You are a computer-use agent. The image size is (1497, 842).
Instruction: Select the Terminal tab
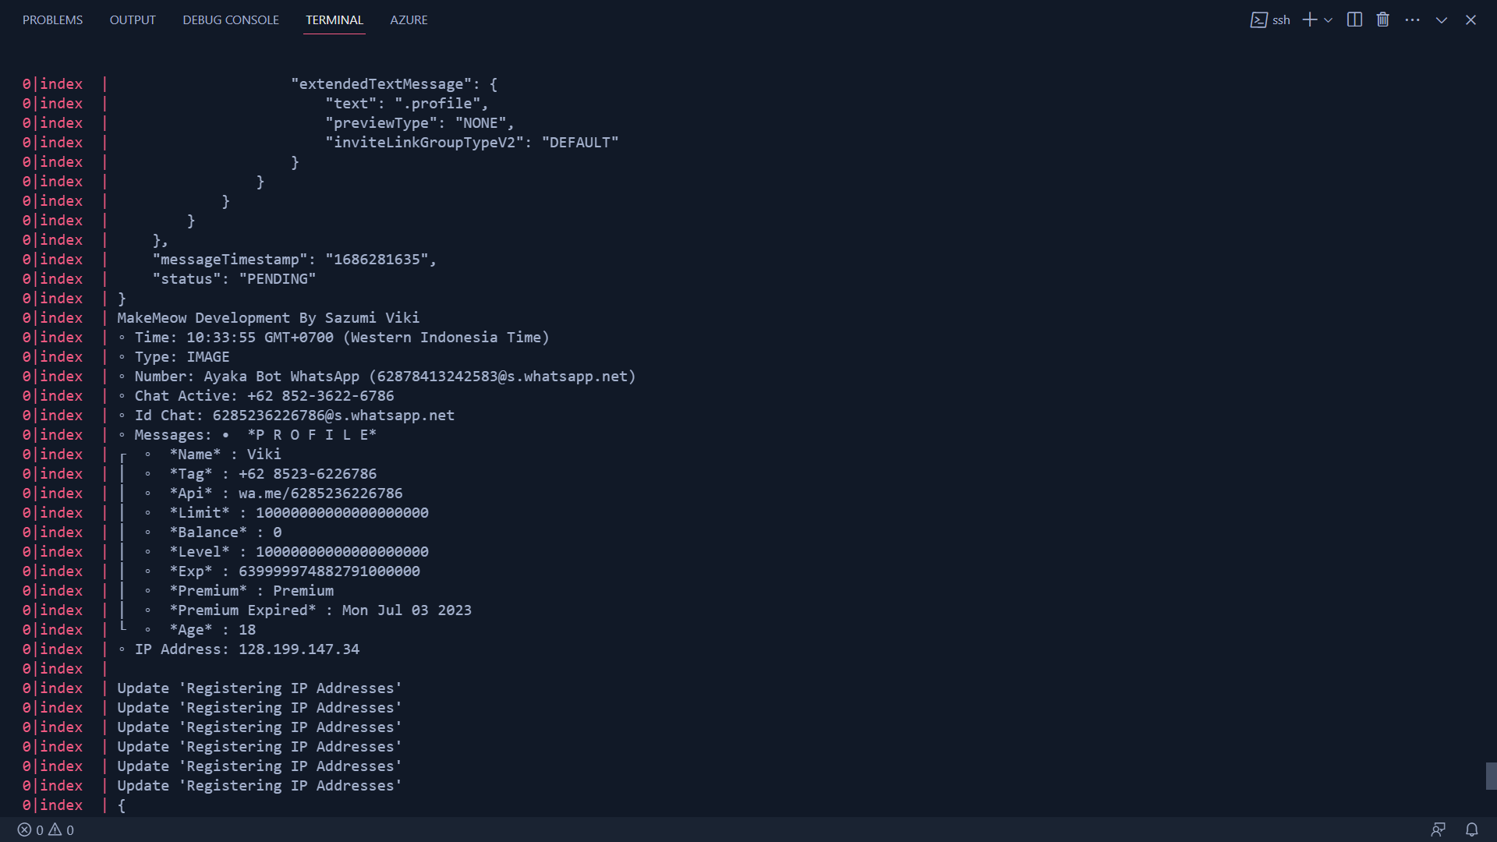coord(334,20)
